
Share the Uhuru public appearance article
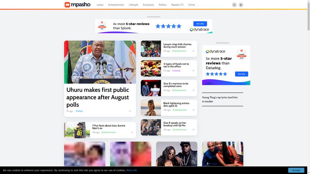click(x=130, y=111)
